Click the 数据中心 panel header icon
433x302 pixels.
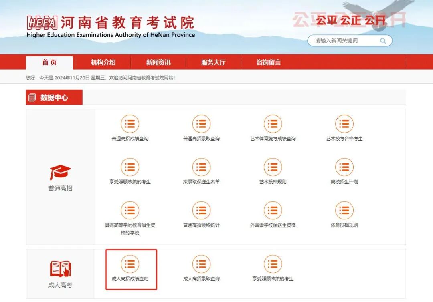tap(33, 97)
